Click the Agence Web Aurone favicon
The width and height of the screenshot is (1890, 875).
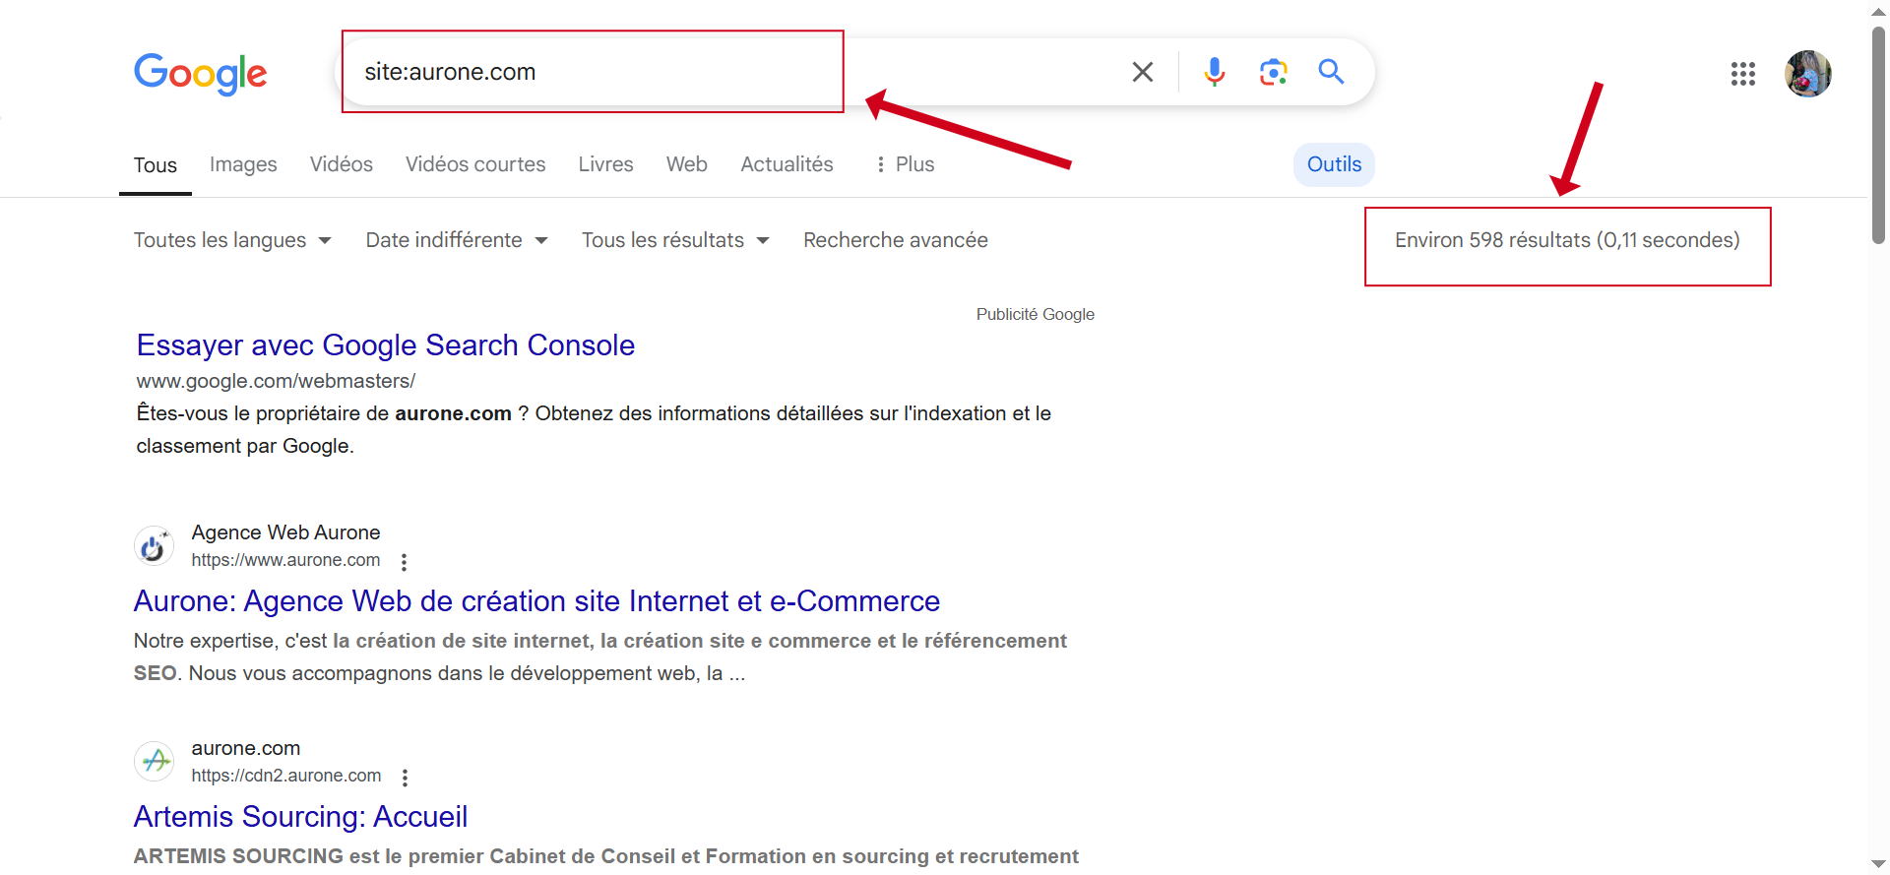154,545
